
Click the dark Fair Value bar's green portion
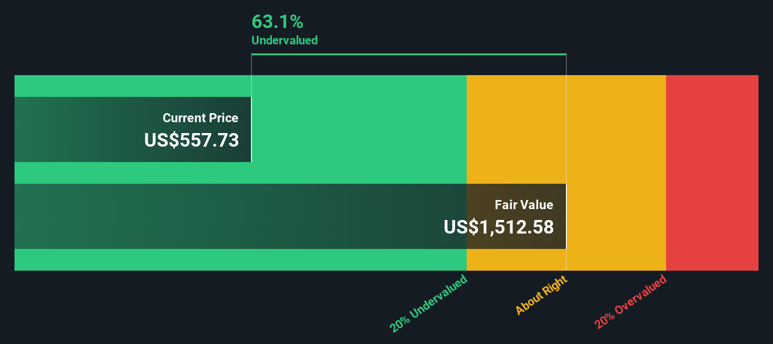(241, 216)
